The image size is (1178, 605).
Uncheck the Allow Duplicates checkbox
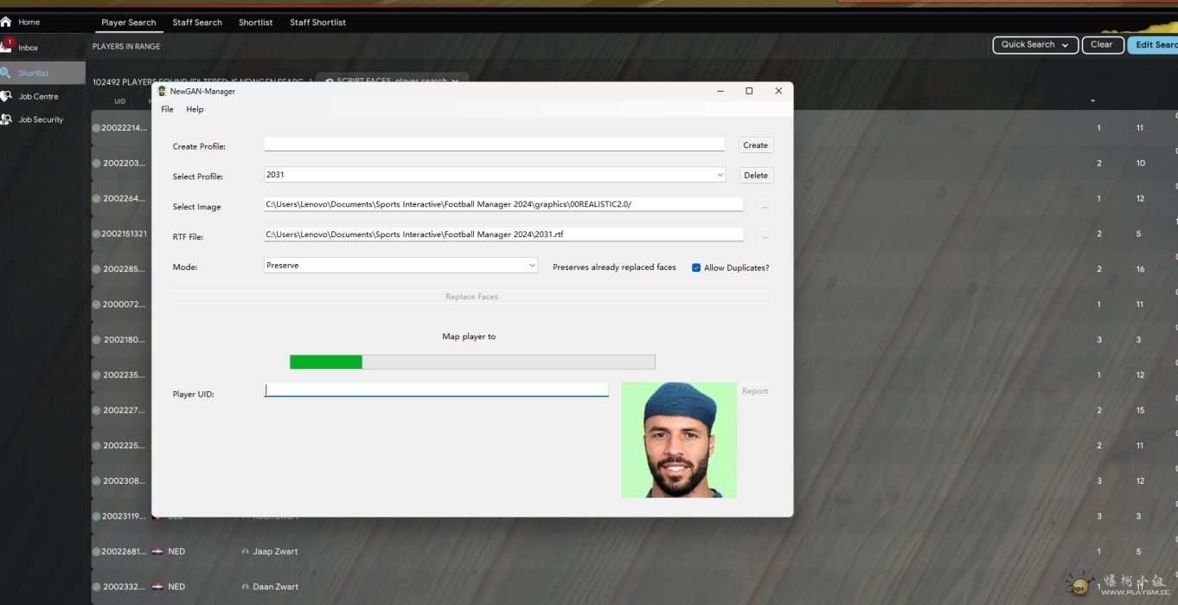point(696,267)
